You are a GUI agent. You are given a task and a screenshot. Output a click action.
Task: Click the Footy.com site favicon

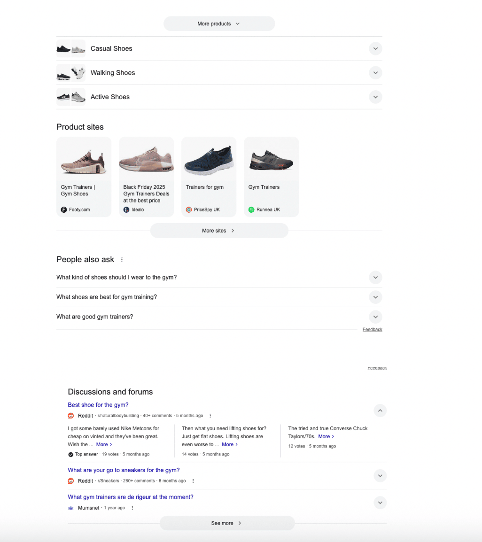pos(64,209)
